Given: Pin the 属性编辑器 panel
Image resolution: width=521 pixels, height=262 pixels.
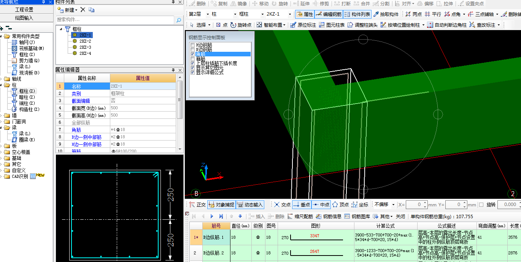Looking at the screenshot, I should [173, 70].
